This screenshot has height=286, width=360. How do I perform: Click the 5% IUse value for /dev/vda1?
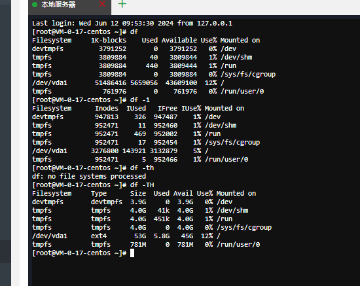[197, 151]
